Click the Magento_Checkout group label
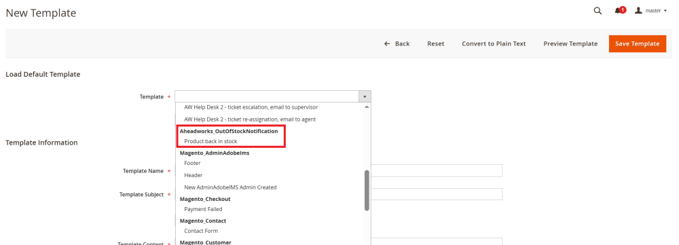This screenshot has height=245, width=679. [205, 199]
